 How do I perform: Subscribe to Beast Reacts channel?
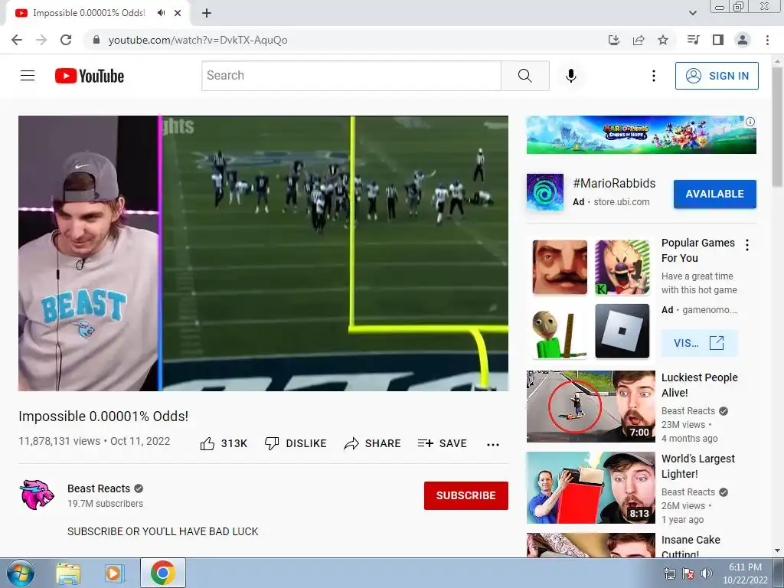pos(466,495)
